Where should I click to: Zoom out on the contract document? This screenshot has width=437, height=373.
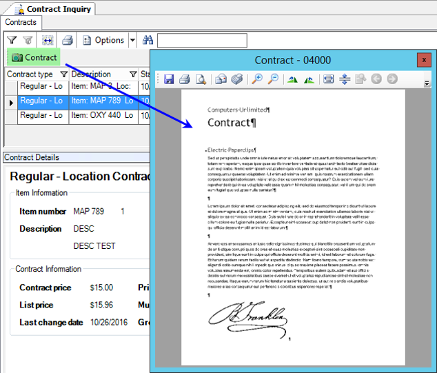273,79
